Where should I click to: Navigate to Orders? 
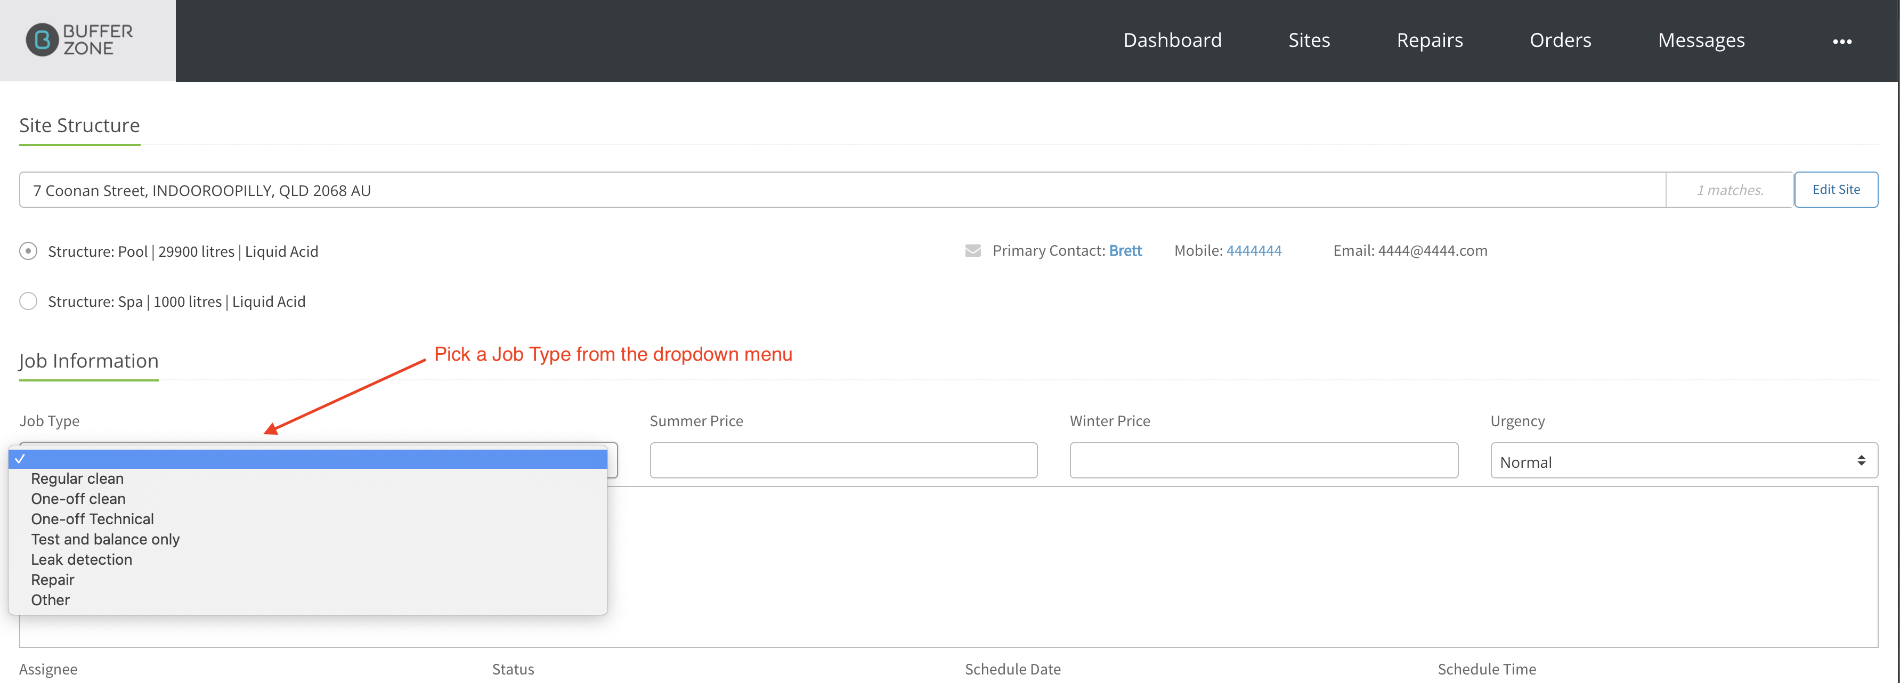point(1560,40)
